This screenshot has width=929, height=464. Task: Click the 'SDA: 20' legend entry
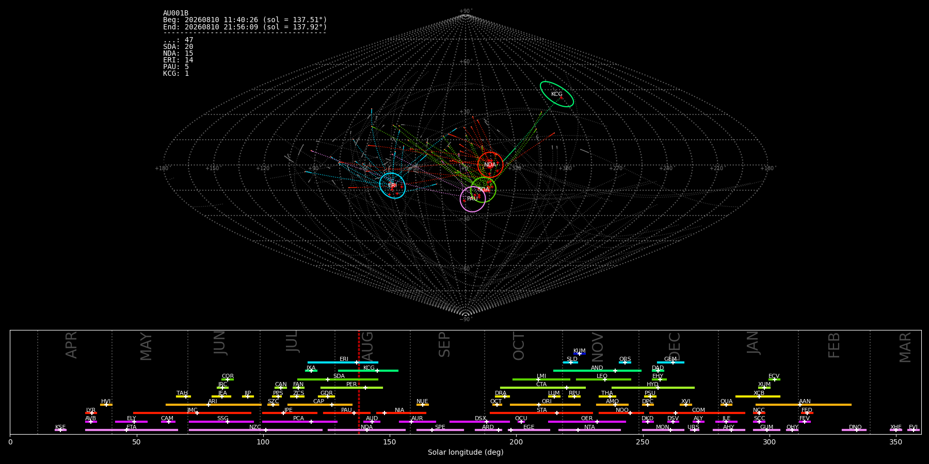pos(178,47)
